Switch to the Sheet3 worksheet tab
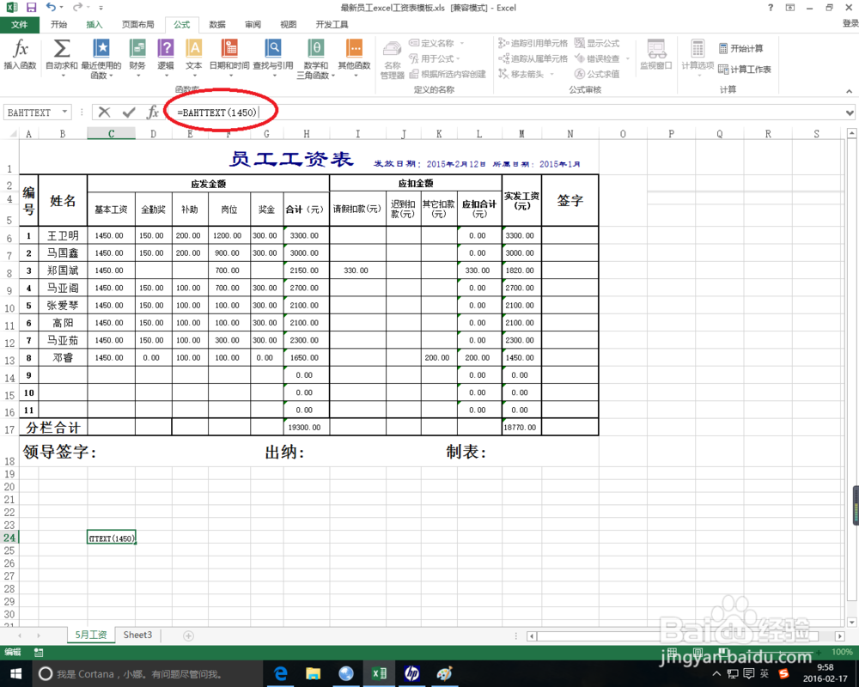The height and width of the screenshot is (687, 859). [x=137, y=635]
